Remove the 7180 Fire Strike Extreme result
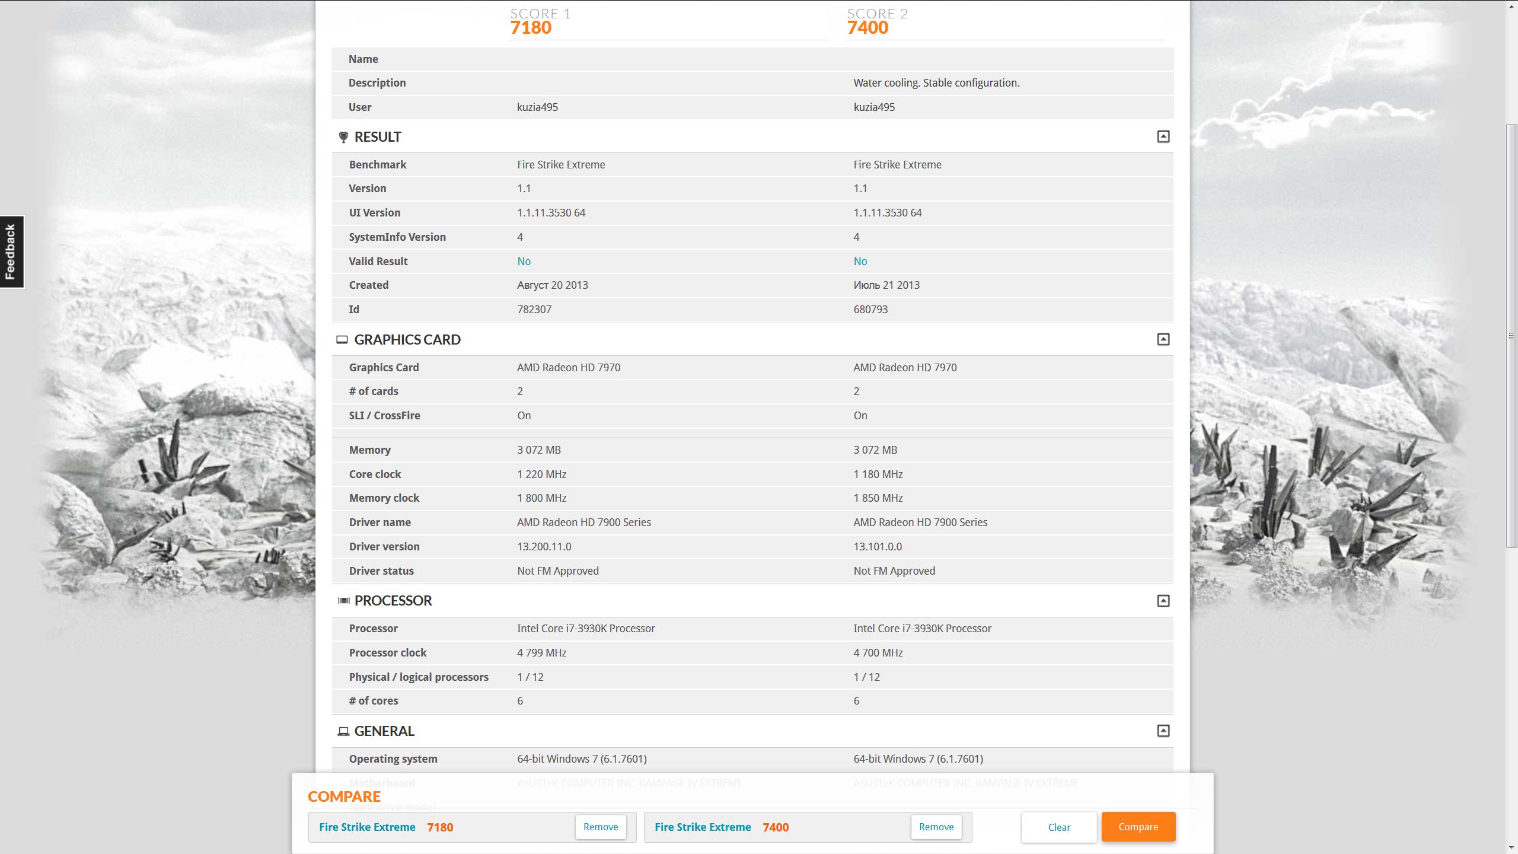This screenshot has width=1518, height=854. pos(600,827)
